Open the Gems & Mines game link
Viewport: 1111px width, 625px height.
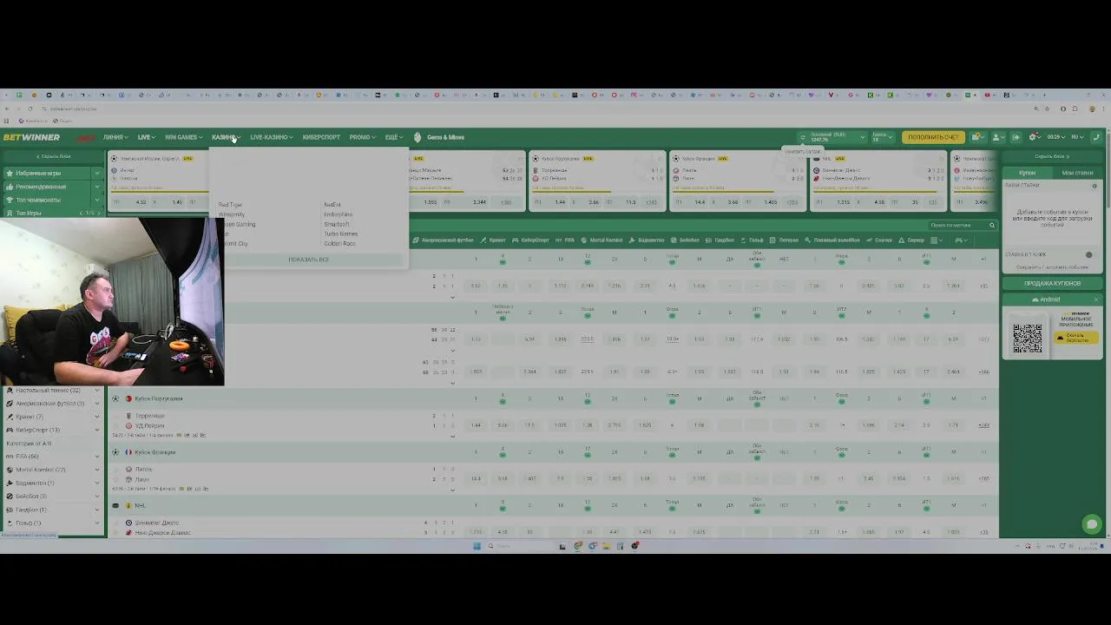tap(439, 137)
